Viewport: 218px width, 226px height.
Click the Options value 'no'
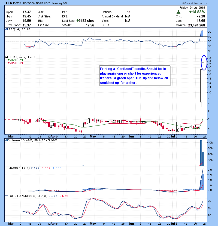click(x=128, y=12)
